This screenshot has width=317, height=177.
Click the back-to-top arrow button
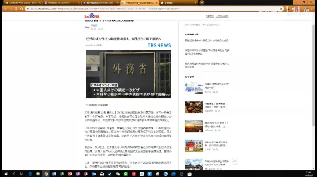[235, 161]
